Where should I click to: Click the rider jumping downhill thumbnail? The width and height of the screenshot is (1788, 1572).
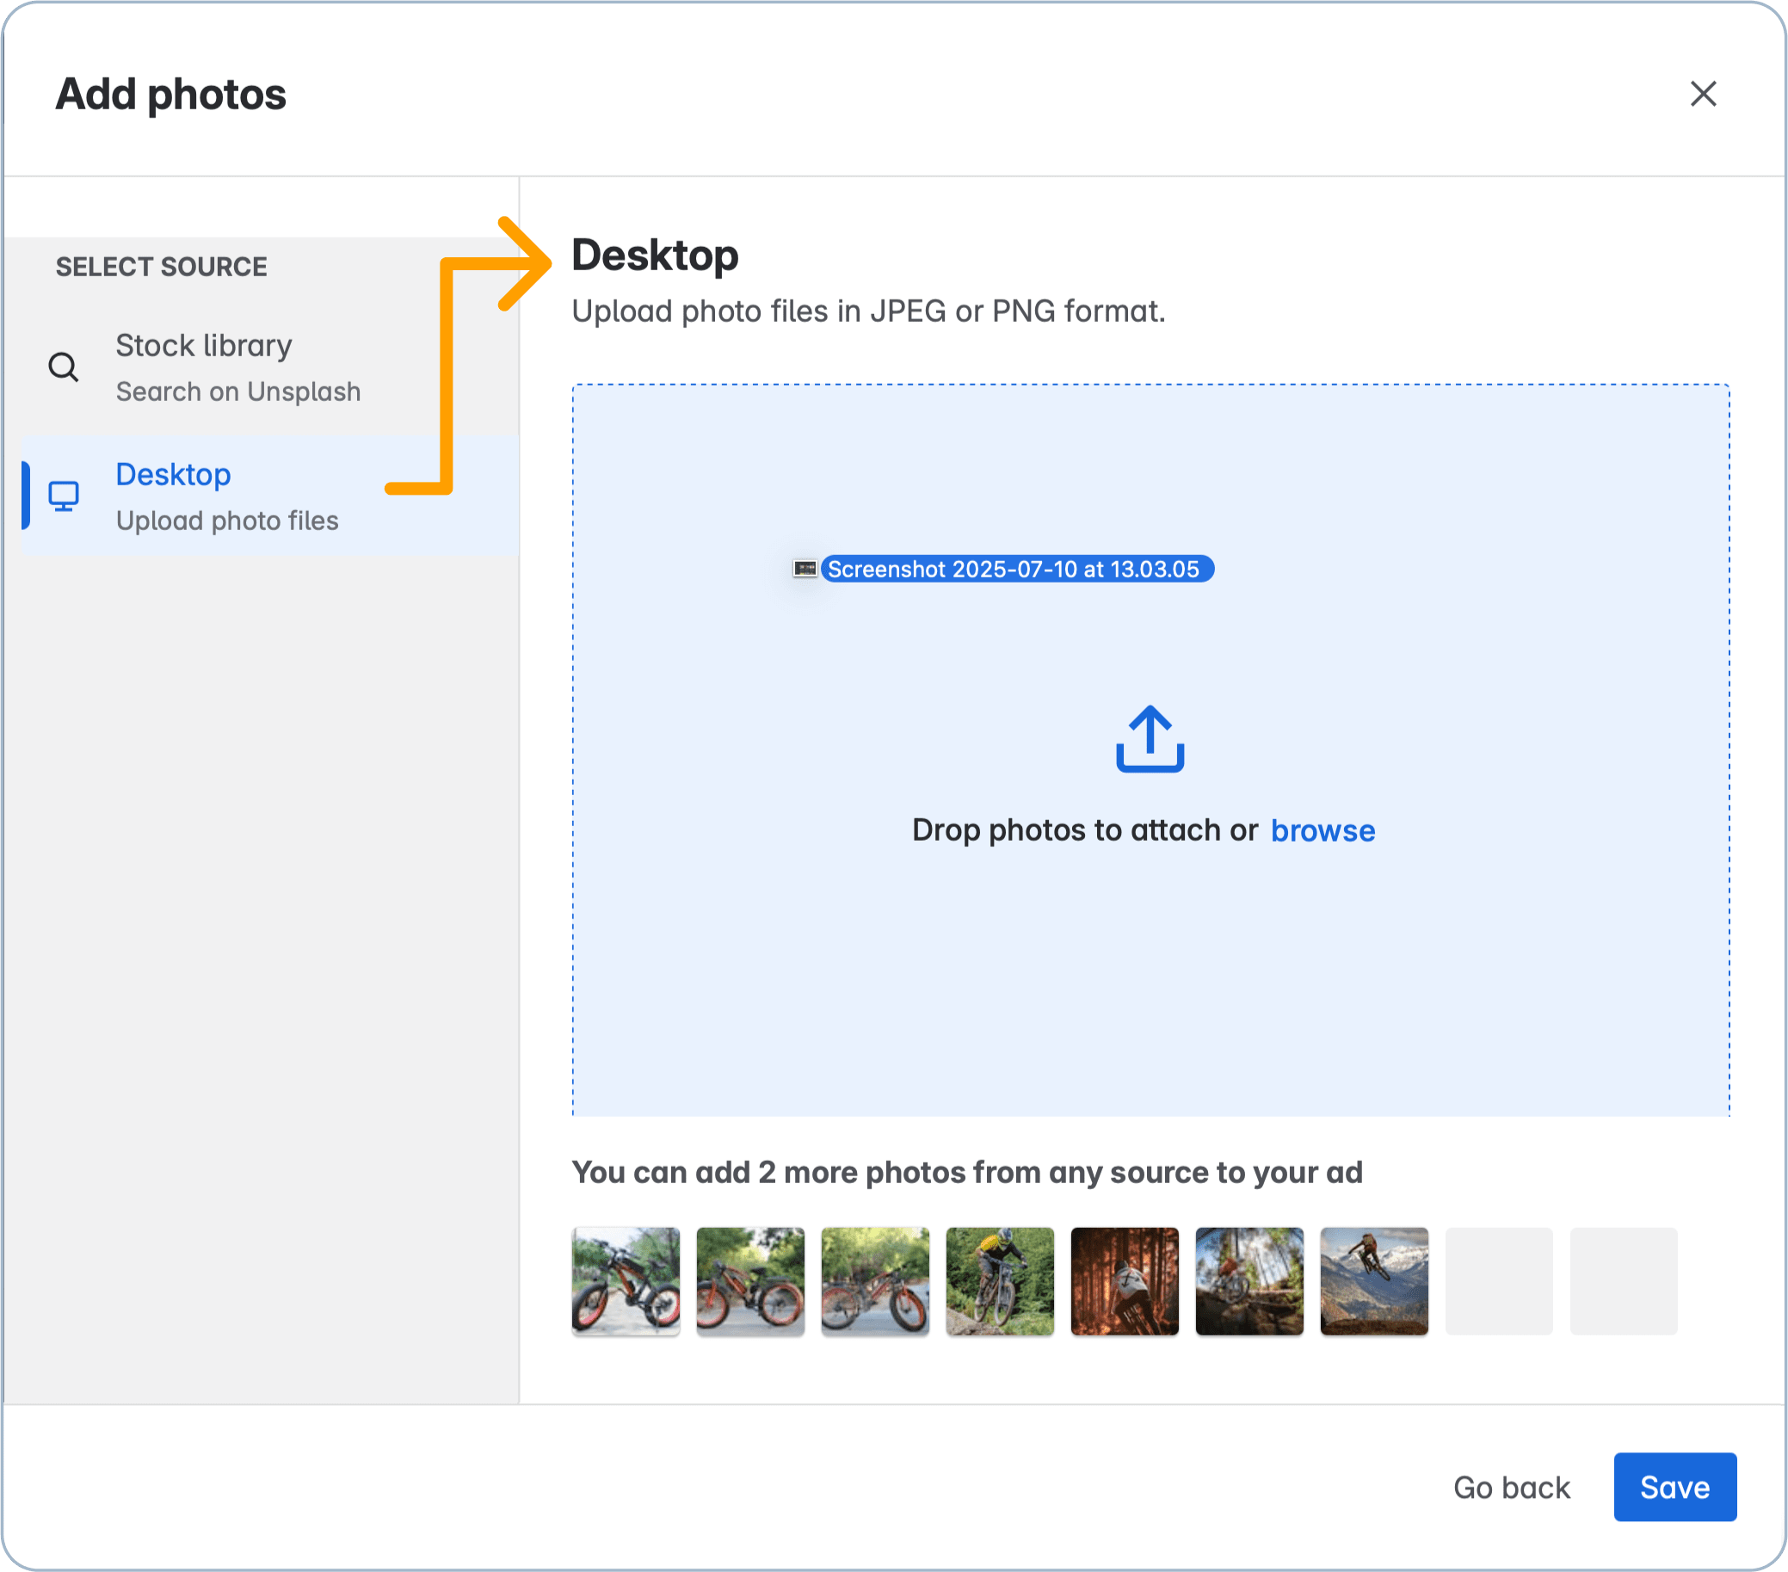pos(1000,1281)
